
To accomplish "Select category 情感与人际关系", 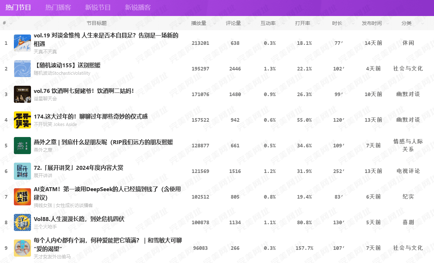I will (408, 146).
